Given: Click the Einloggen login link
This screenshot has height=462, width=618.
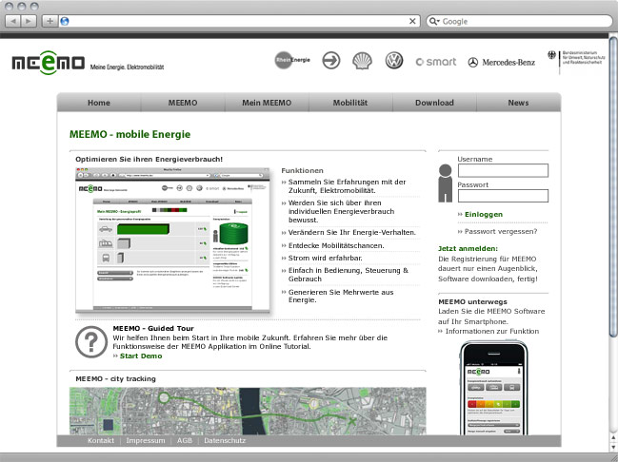Looking at the screenshot, I should [483, 215].
